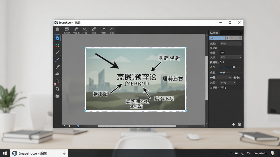
Task: Click the small dark value box in third row
Action: tap(222, 53)
